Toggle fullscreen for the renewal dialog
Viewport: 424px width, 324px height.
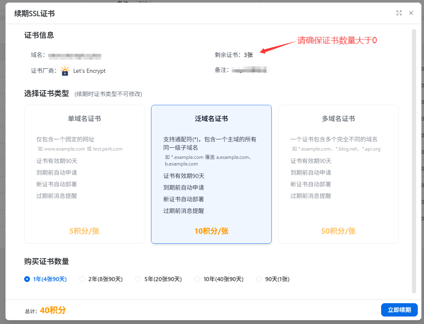click(399, 13)
